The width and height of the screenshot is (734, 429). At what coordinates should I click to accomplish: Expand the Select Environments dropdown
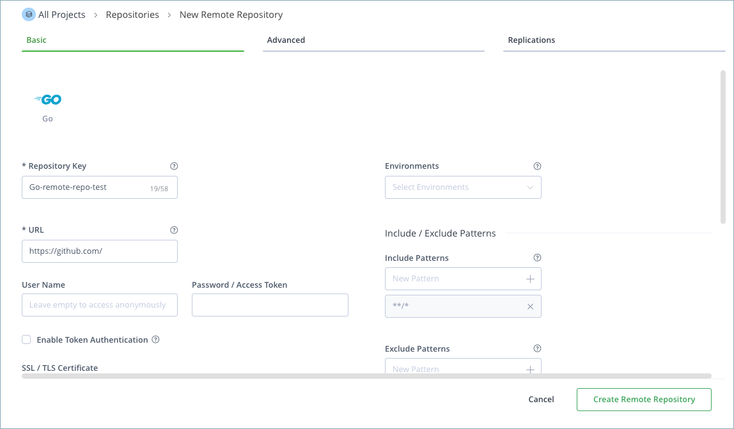coord(463,187)
